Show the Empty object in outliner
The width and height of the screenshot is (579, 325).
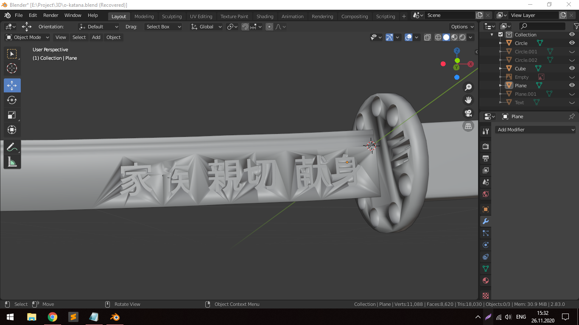click(572, 77)
